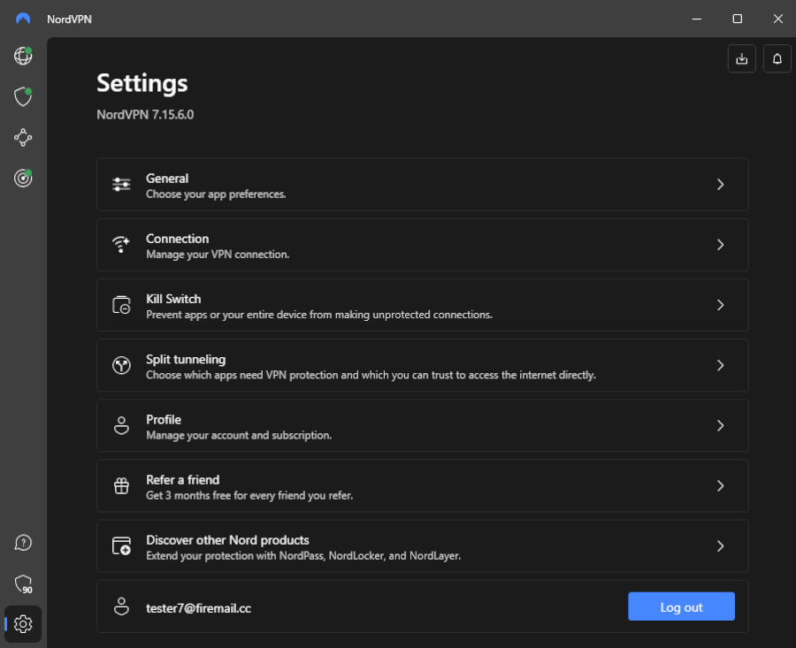Click the Split tunneling fork icon
This screenshot has height=648, width=796.
121,365
